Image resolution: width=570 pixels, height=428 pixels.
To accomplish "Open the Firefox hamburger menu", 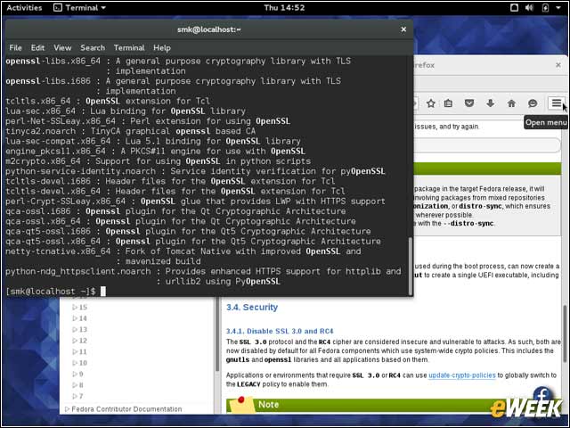I will pyautogui.click(x=556, y=103).
